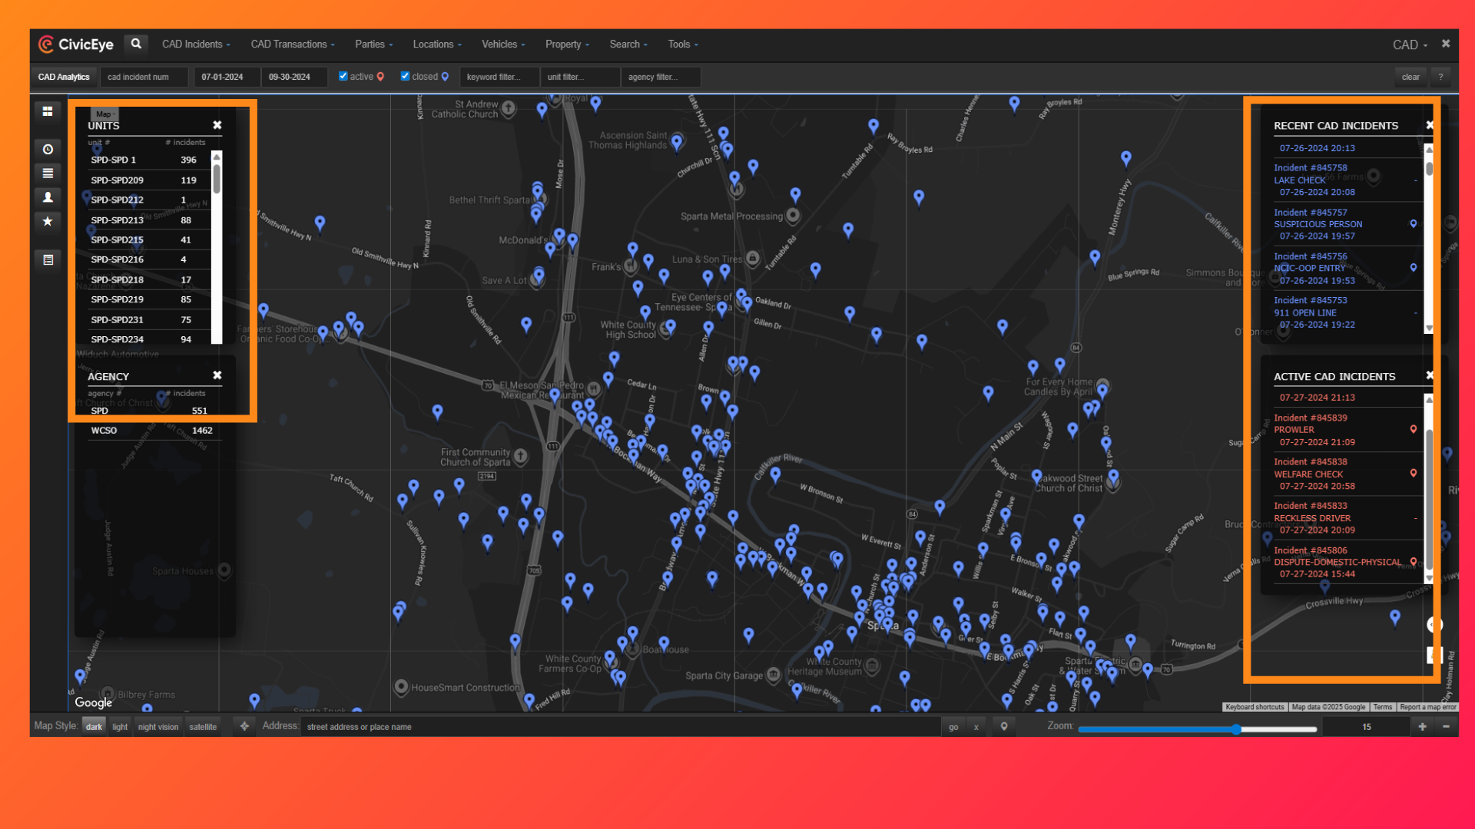Click the cad incident num input field

tap(144, 77)
